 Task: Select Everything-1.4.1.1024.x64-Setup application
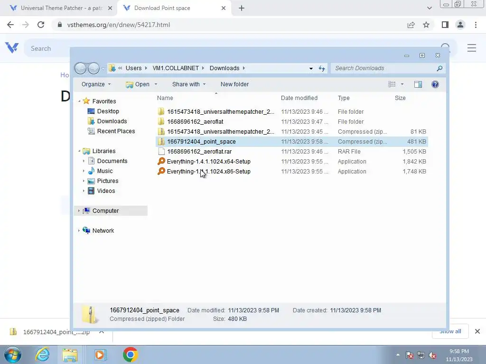click(x=291, y=161)
